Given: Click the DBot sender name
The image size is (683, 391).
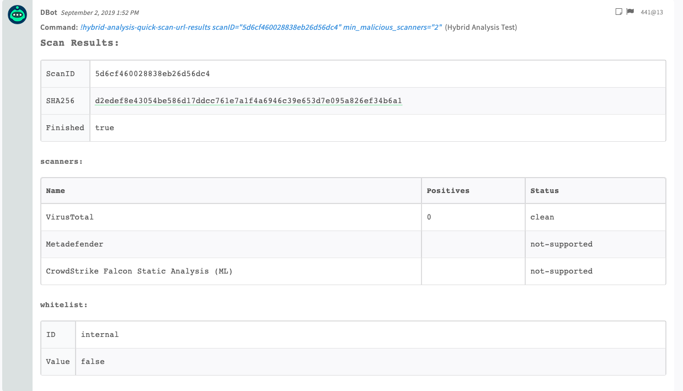Looking at the screenshot, I should [x=49, y=12].
